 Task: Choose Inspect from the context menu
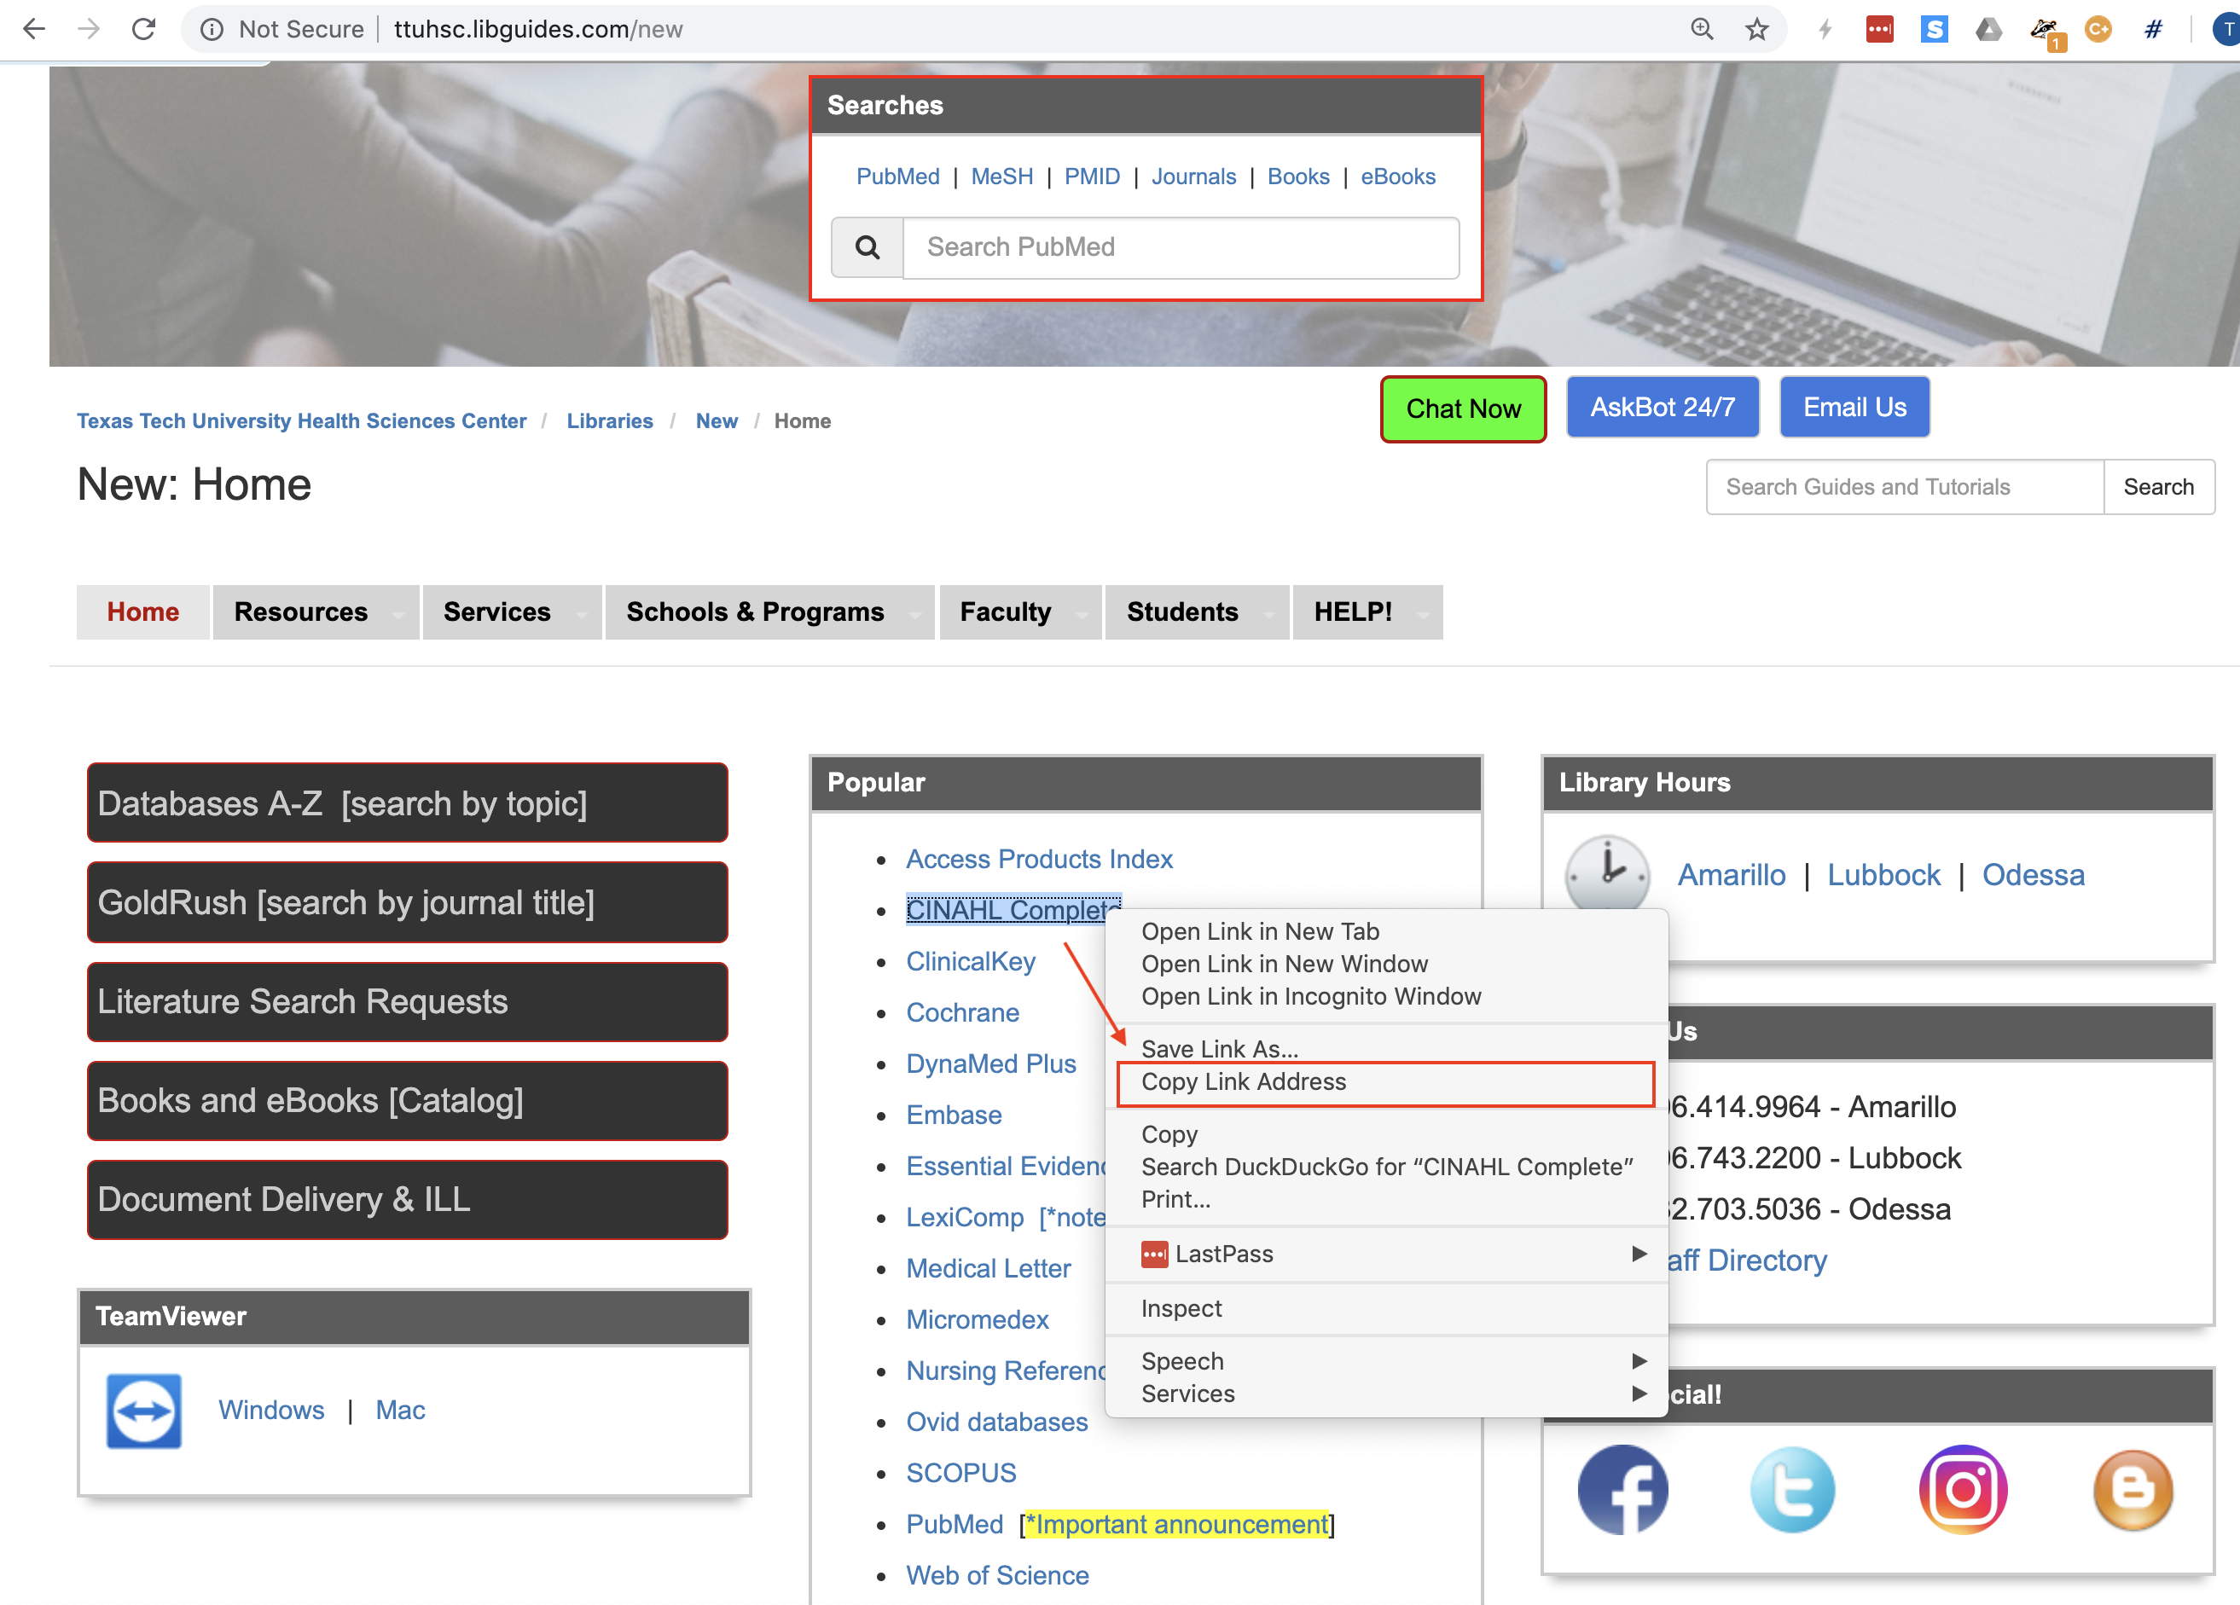(x=1385, y=1309)
